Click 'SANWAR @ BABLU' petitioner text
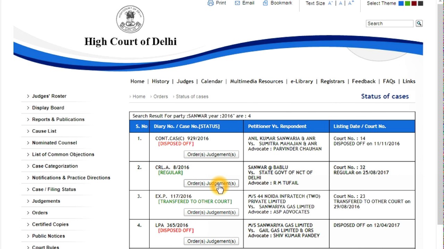The image size is (444, 249). pos(268,167)
